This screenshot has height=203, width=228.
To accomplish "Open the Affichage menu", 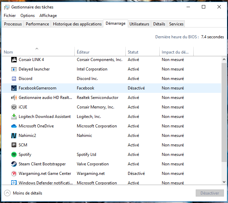I will click(48, 16).
